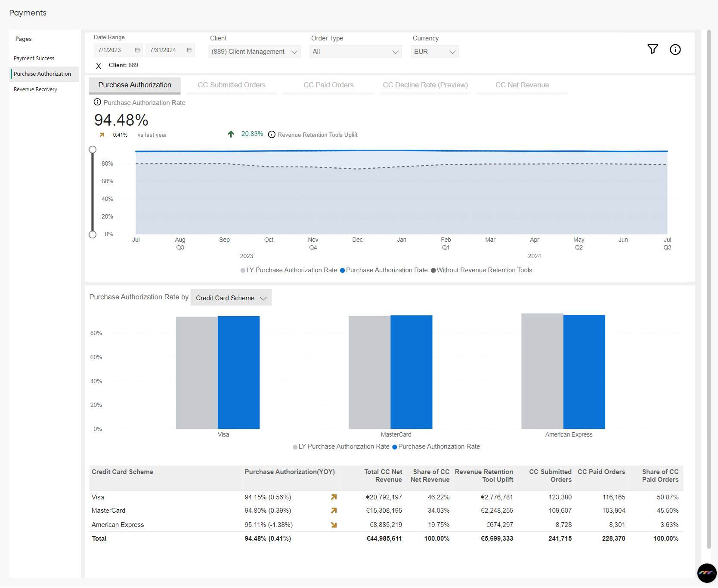Viewport: 718px width, 588px height.
Task: Open the Order Type All dropdown
Action: (356, 52)
